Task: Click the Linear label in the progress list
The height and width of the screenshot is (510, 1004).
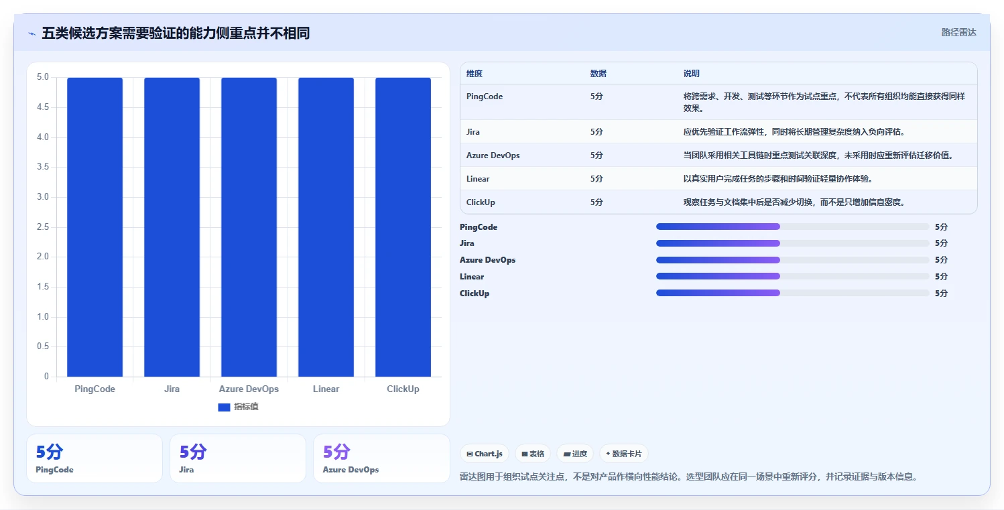Action: pos(472,277)
